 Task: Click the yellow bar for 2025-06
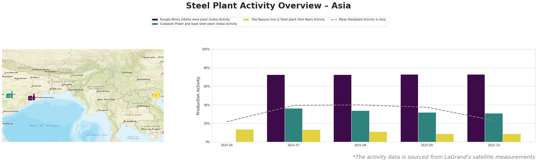click(x=244, y=136)
